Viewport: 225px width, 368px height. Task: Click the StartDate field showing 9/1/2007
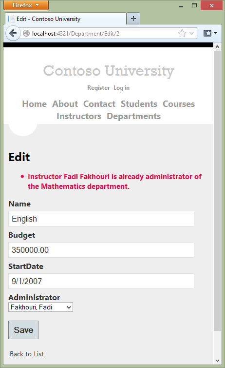[101, 281]
